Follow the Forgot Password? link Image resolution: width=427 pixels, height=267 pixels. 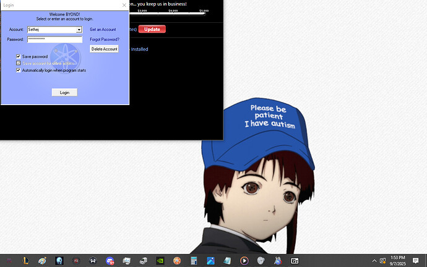(x=105, y=40)
